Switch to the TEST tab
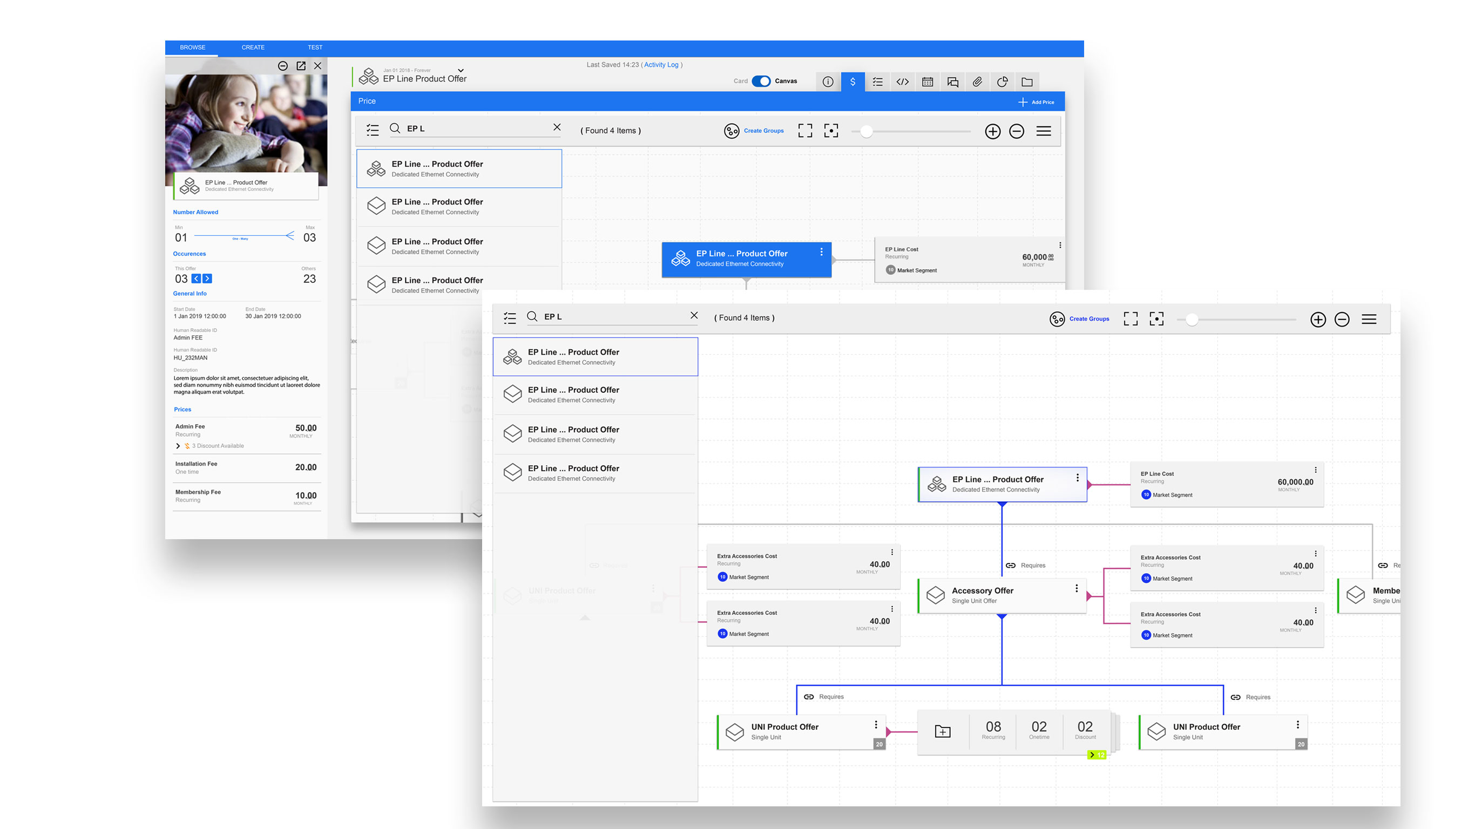 tap(315, 47)
